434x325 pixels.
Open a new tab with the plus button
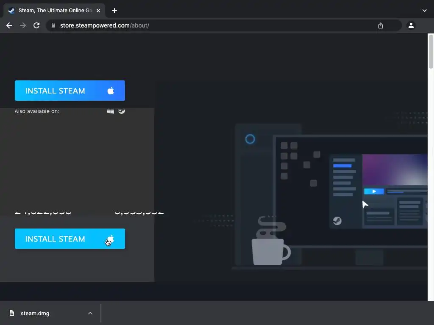tap(114, 11)
